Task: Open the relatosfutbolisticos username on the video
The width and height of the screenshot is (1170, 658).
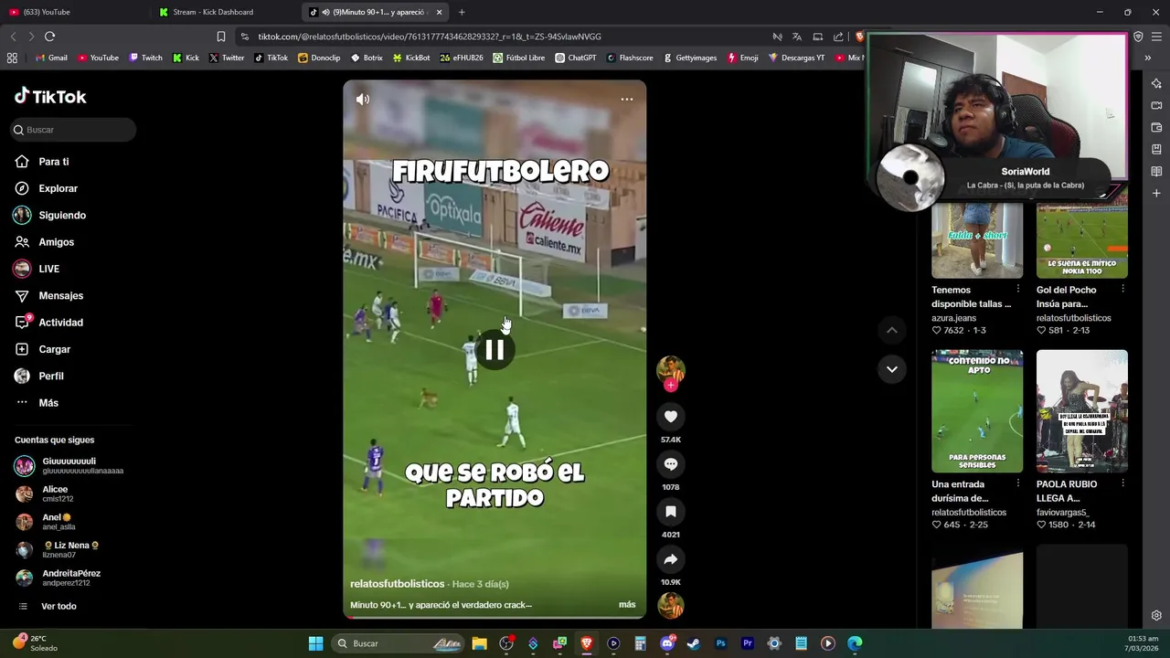Action: point(397,584)
